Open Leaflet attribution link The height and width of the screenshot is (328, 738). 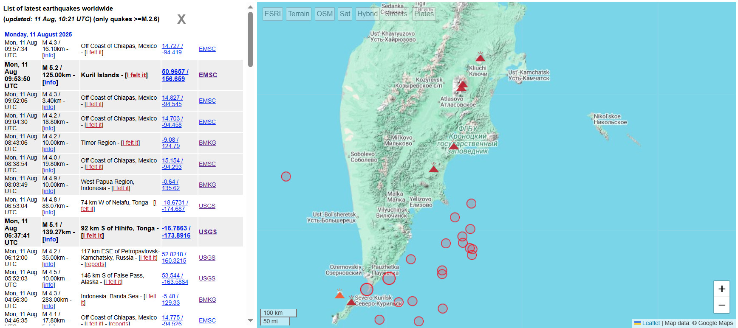tap(651, 323)
